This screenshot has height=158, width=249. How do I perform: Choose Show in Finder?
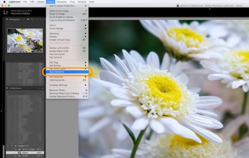pyautogui.click(x=67, y=14)
